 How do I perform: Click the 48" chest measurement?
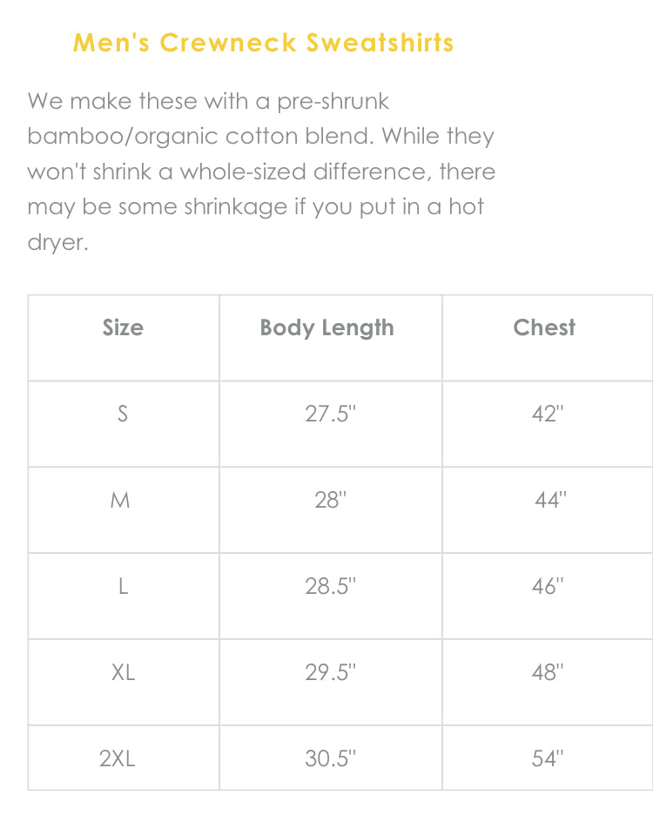click(548, 673)
